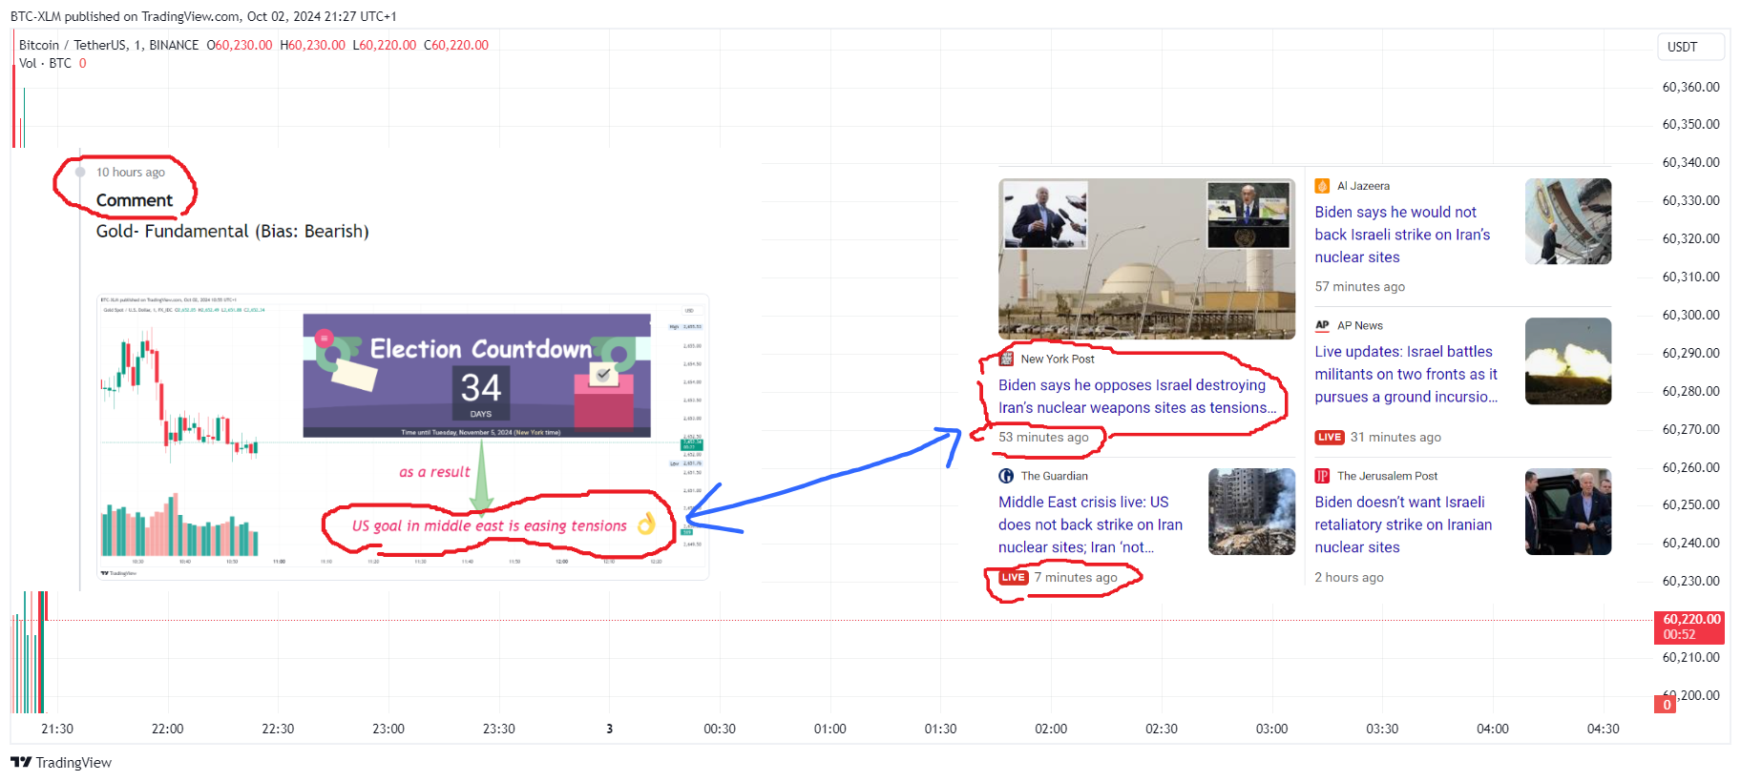1741x781 pixels.
Task: Click The Jerusalem Post source icon
Action: click(x=1322, y=476)
